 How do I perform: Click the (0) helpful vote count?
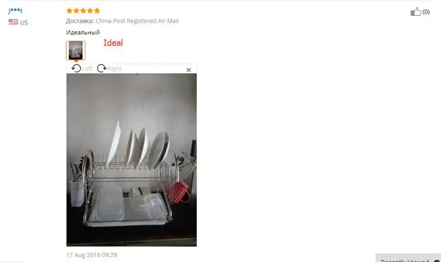coord(426,12)
